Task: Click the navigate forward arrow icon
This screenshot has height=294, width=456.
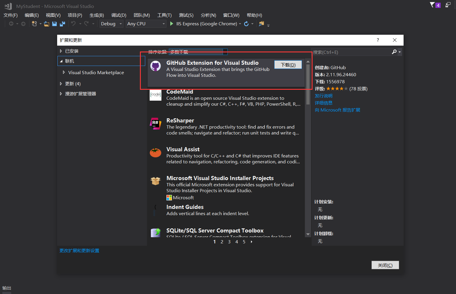Action: pos(23,24)
